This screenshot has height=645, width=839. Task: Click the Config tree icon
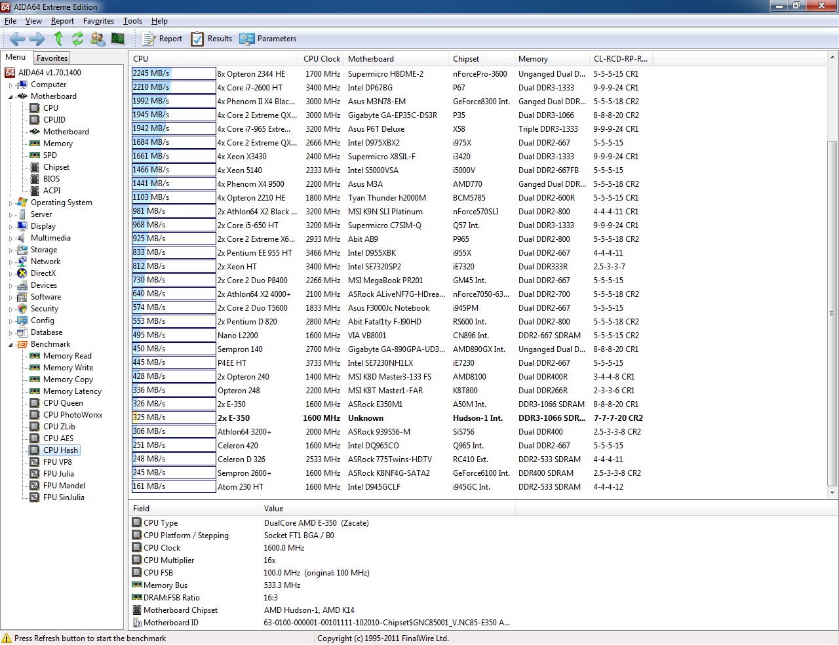click(x=22, y=321)
